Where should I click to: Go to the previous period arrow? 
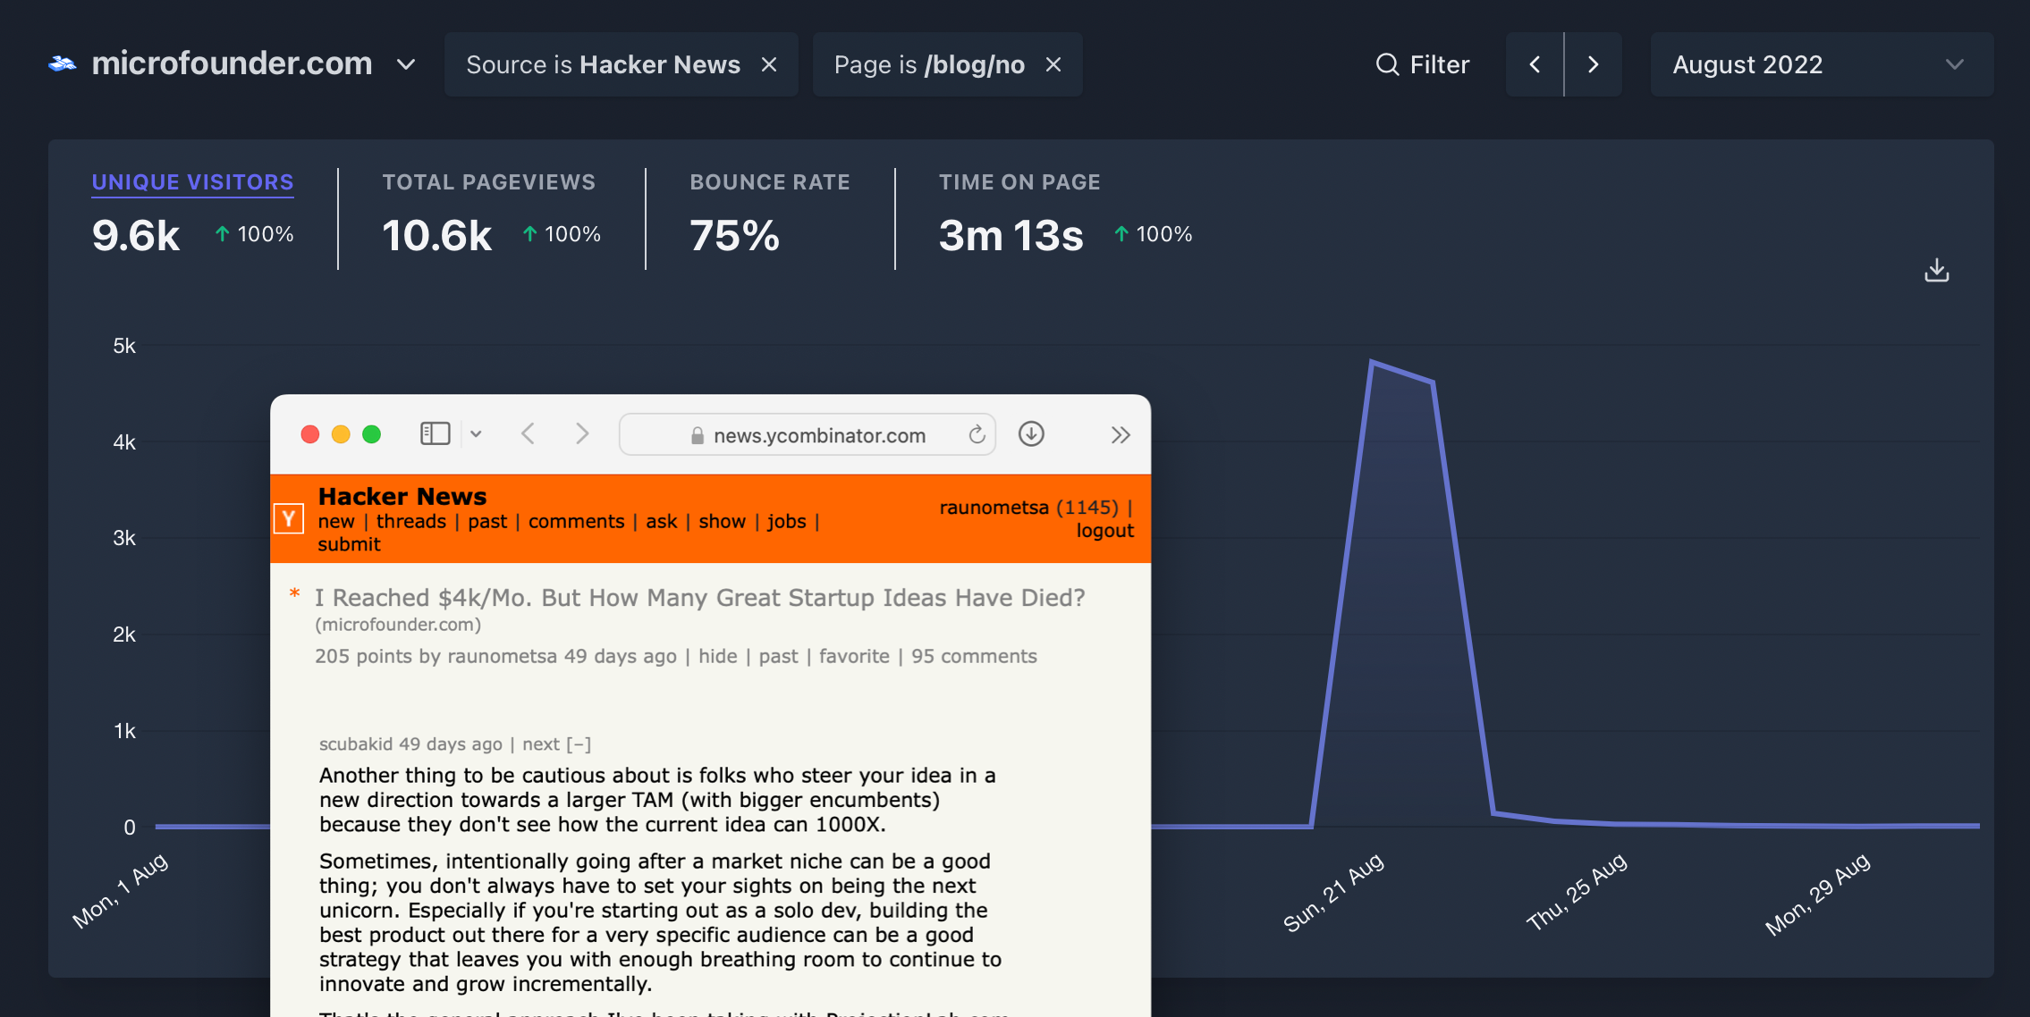pyautogui.click(x=1535, y=64)
